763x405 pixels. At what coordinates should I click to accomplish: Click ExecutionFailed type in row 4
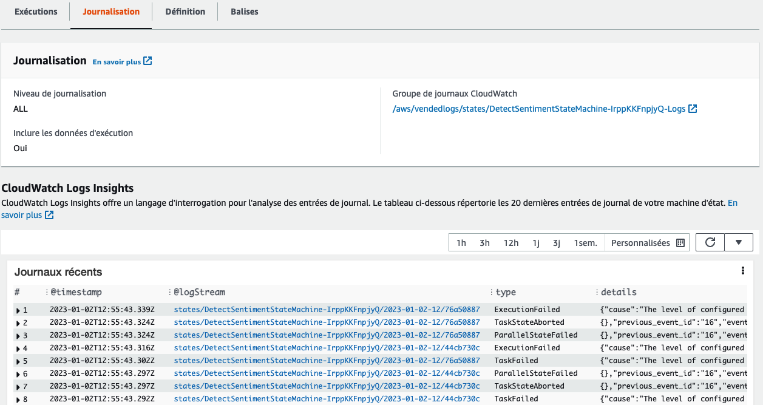click(527, 348)
